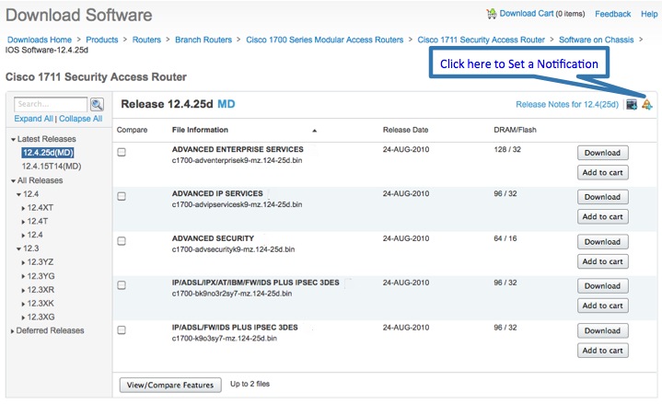Download Advanced Enterprise Services image
Image resolution: width=662 pixels, height=404 pixels.
point(602,153)
